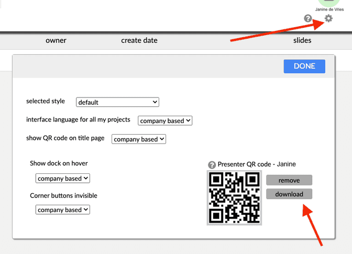Click the presenter QR code image
The image size is (352, 254).
234,197
